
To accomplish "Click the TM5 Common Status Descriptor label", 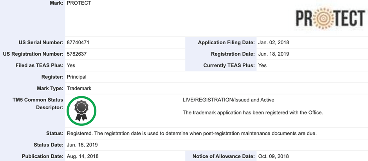I will (x=38, y=104).
